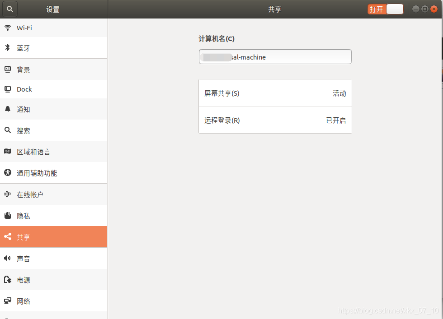
Task: Select 搜索 in the sidebar
Action: [54, 130]
